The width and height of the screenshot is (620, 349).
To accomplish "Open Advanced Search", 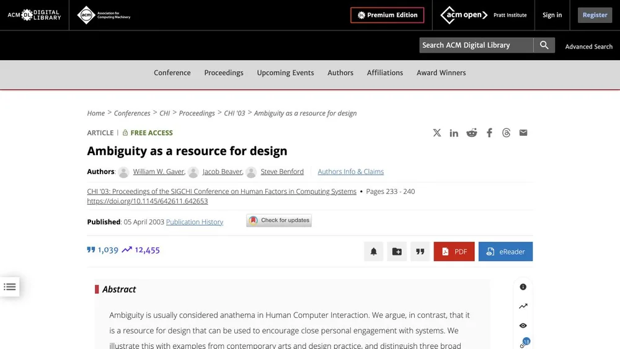I will (x=589, y=46).
